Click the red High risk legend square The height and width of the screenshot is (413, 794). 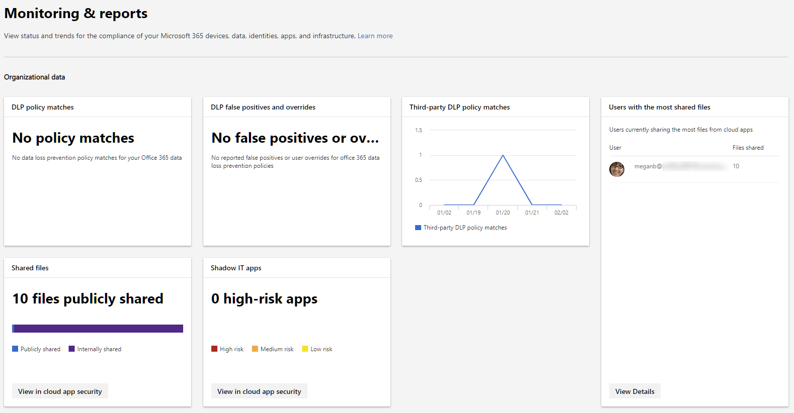pyautogui.click(x=214, y=349)
